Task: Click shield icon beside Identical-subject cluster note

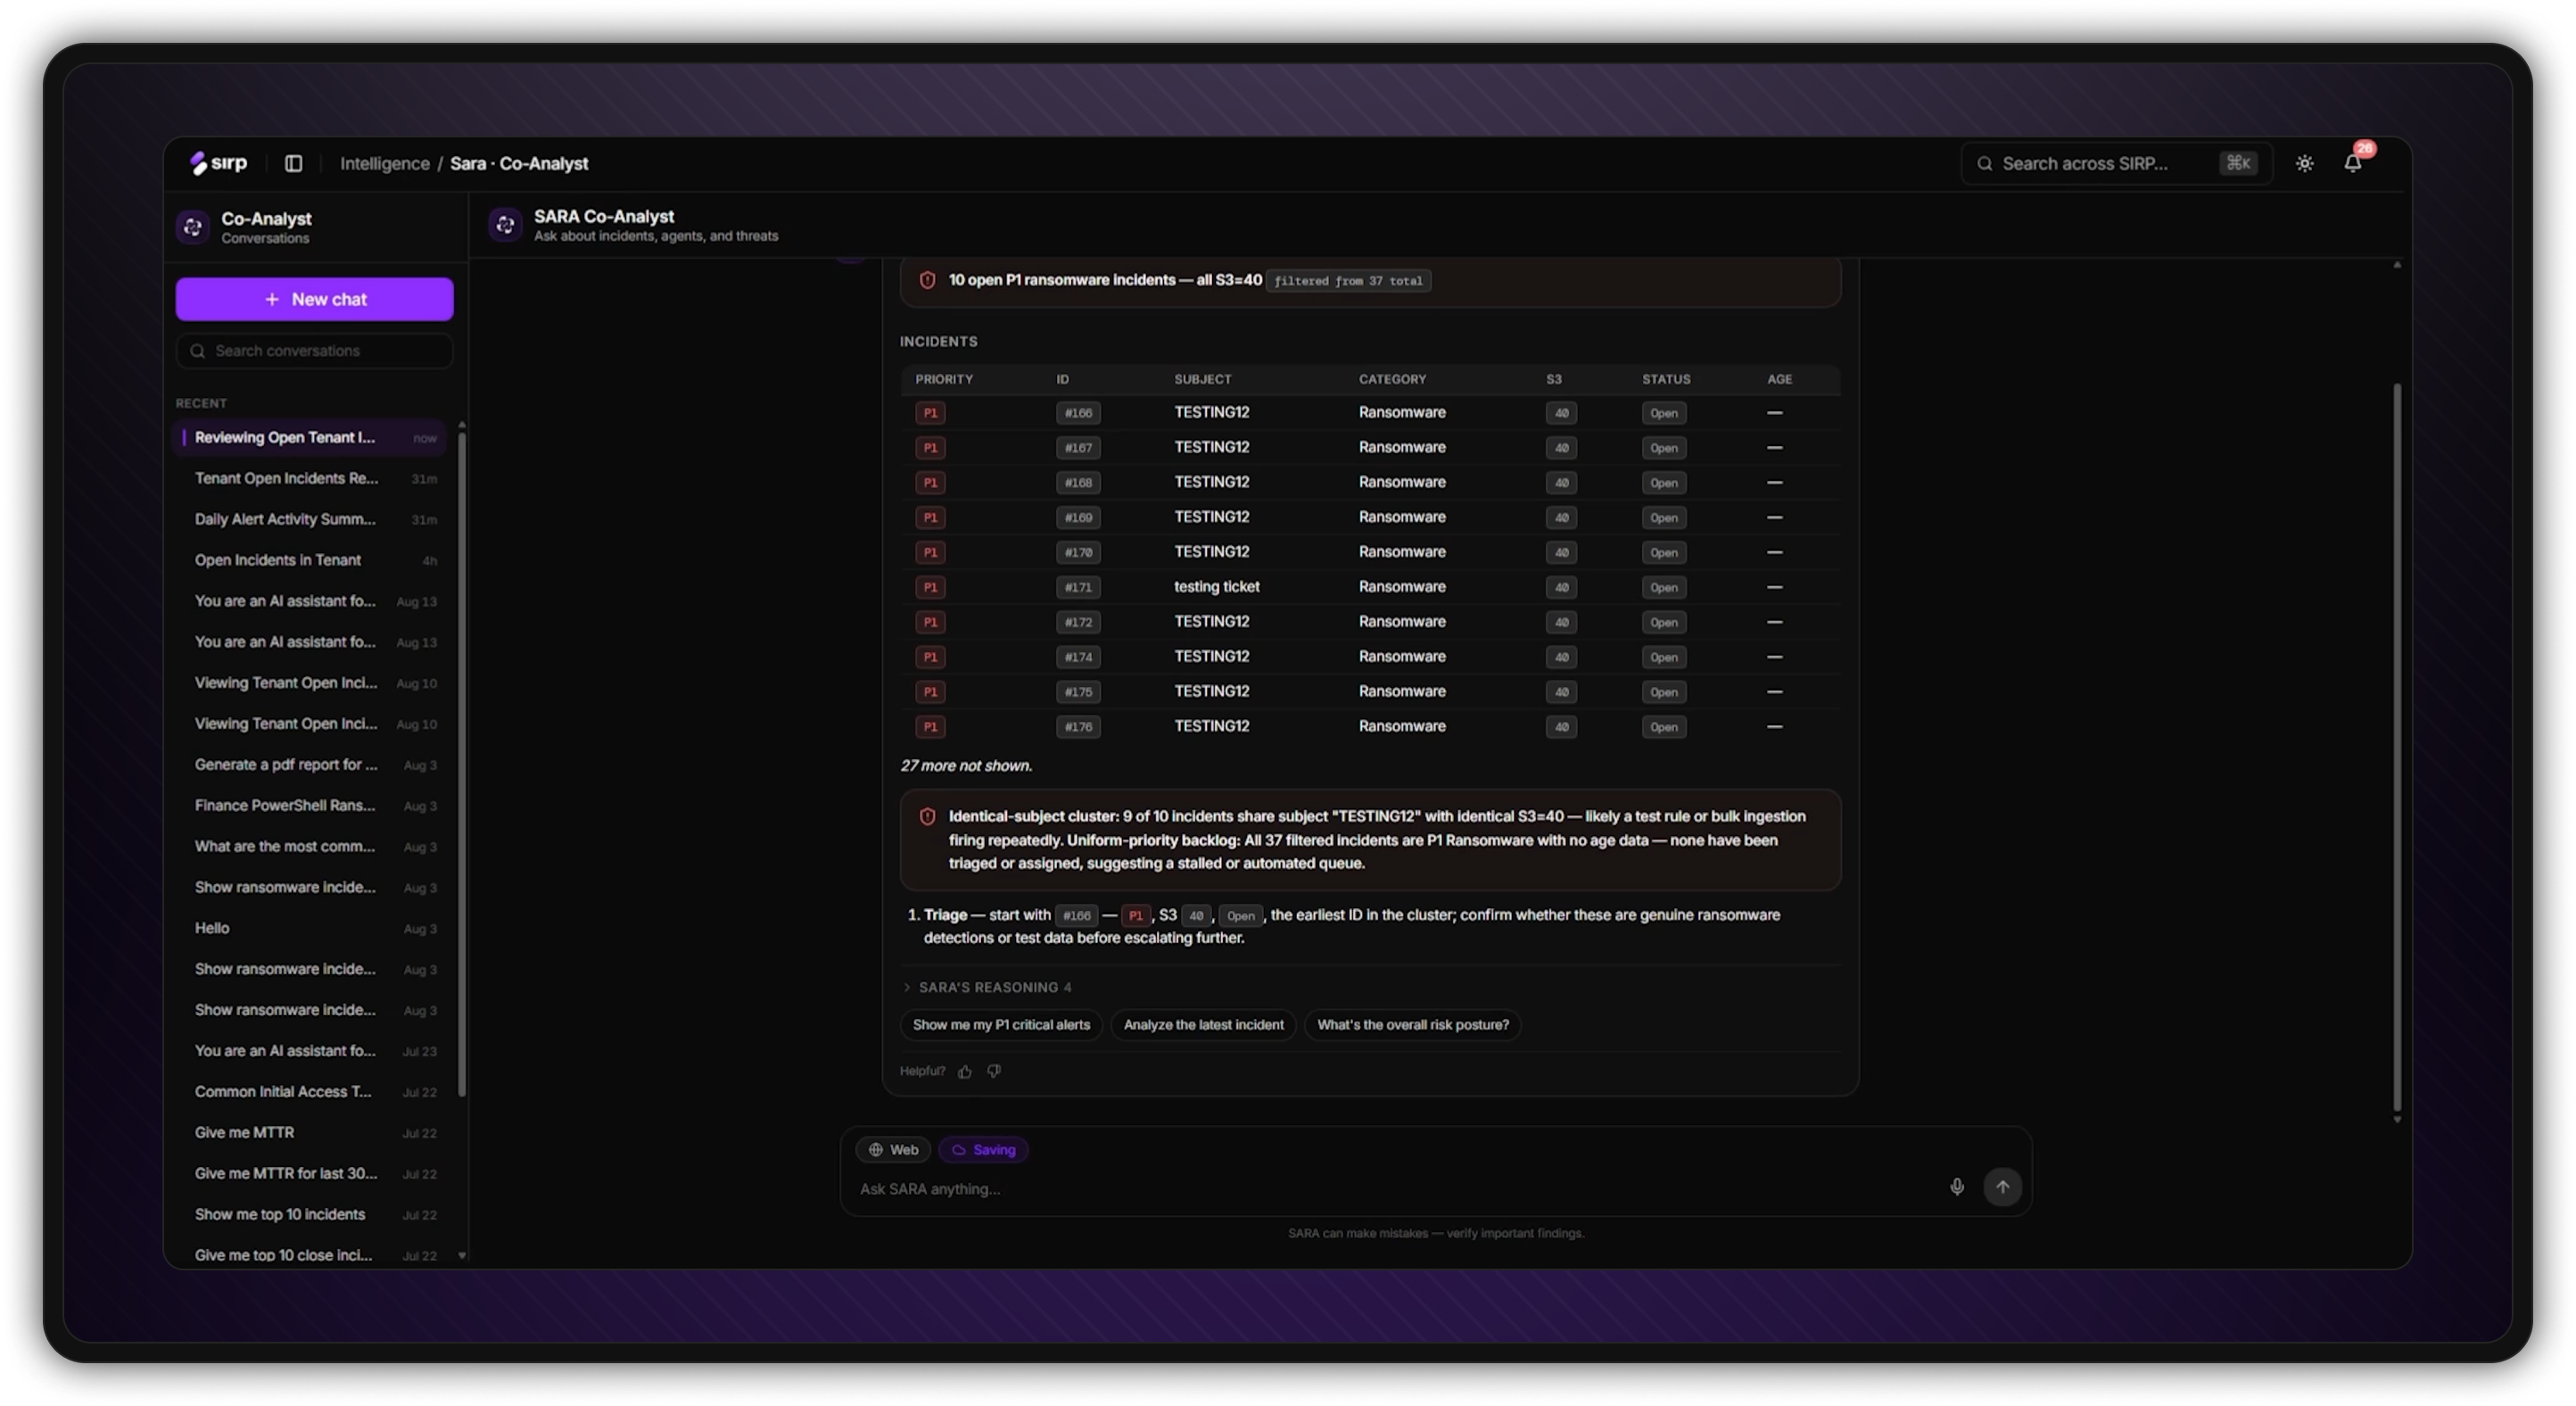Action: pyautogui.click(x=927, y=817)
